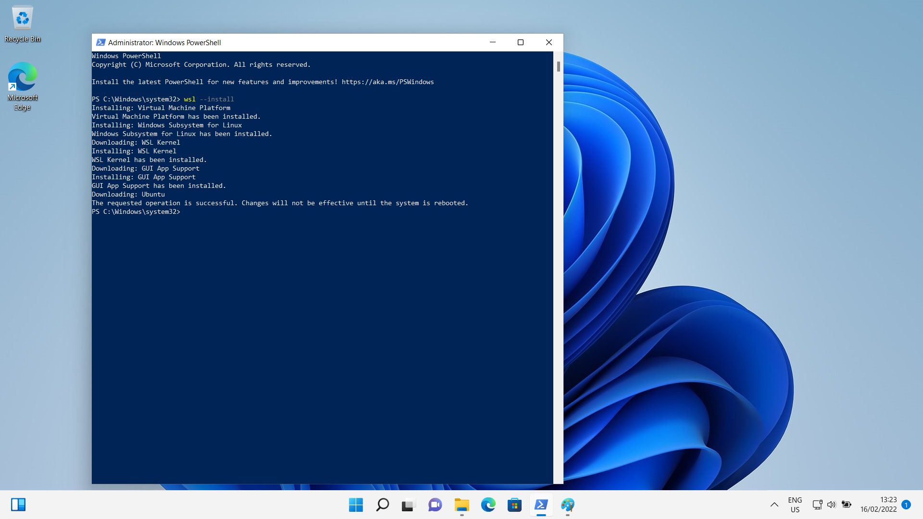Click the PowerShell vertical scrollbar thumb
The height and width of the screenshot is (519, 923).
[x=558, y=66]
